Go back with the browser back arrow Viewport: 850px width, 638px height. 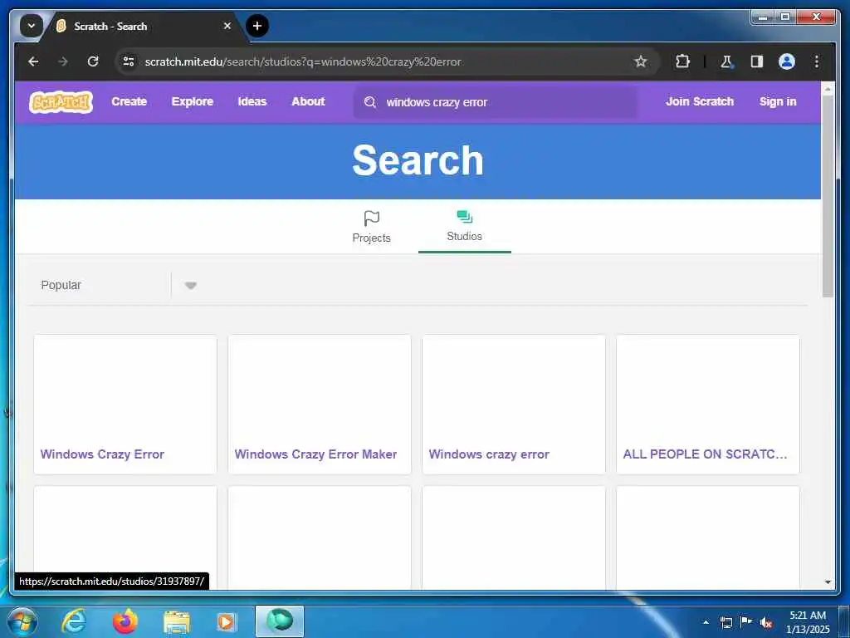click(33, 61)
